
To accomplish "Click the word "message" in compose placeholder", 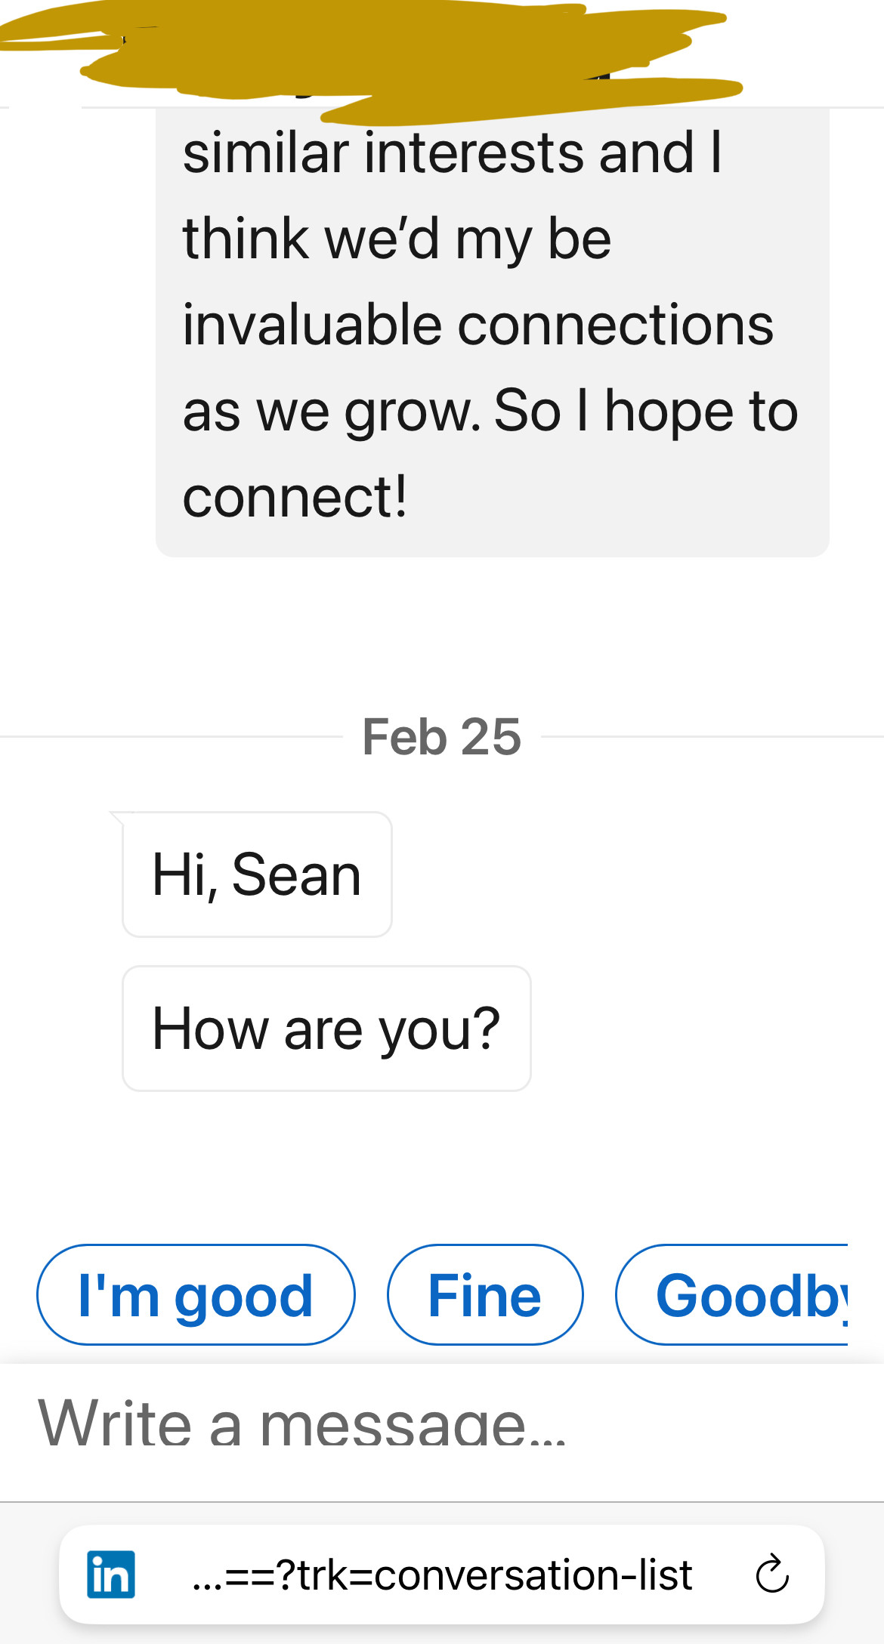I will pos(393,1425).
